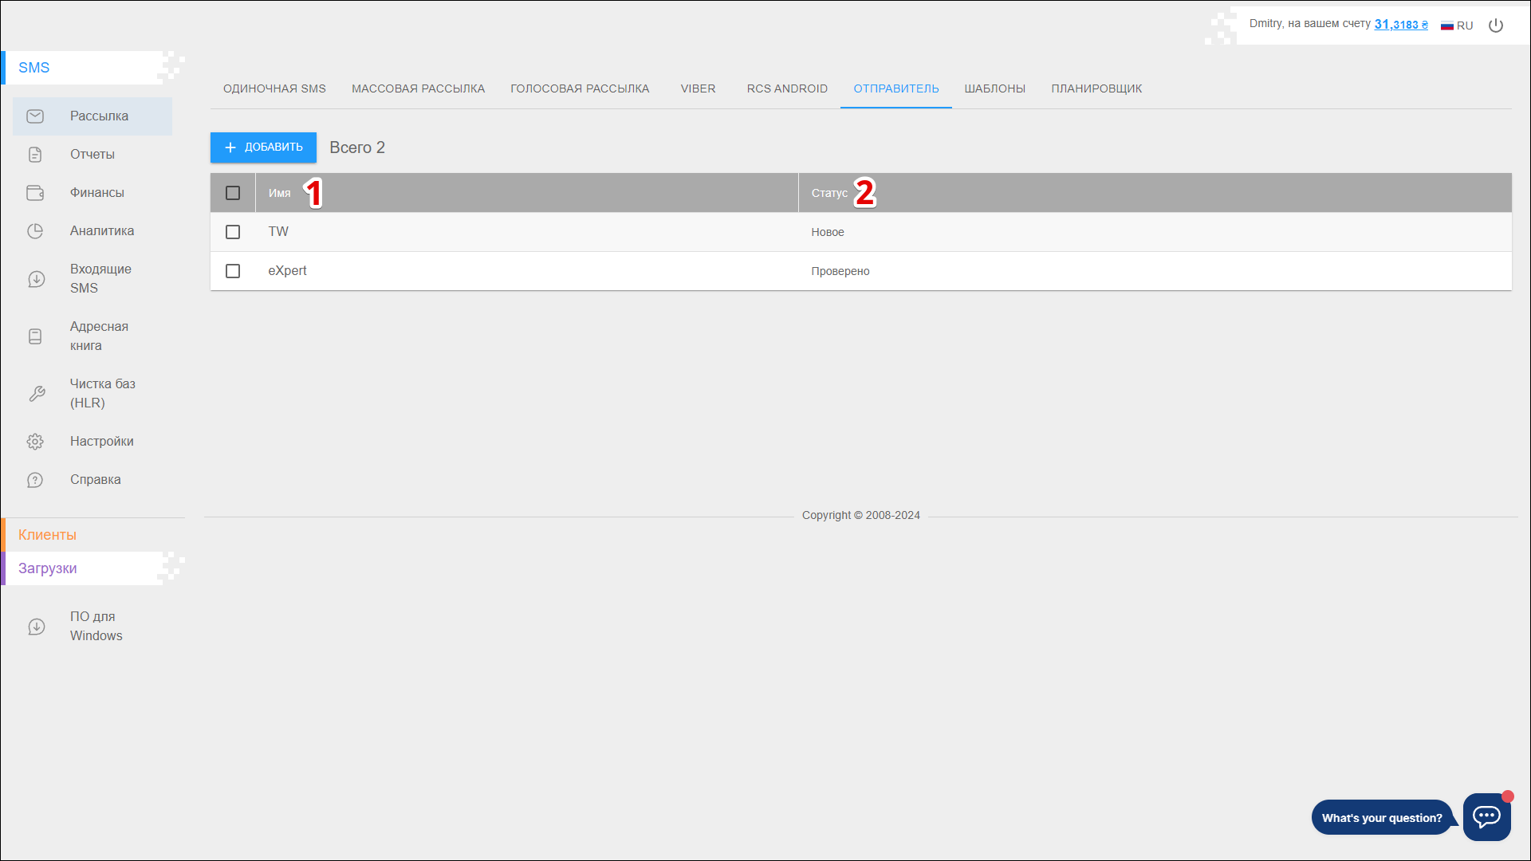Viewport: 1531px width, 861px height.
Task: Switch to the Шаблоны tab
Action: tap(994, 88)
